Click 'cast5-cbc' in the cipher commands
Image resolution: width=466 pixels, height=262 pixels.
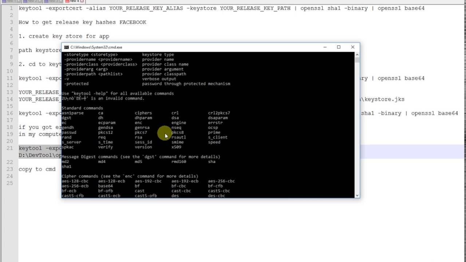point(219,191)
